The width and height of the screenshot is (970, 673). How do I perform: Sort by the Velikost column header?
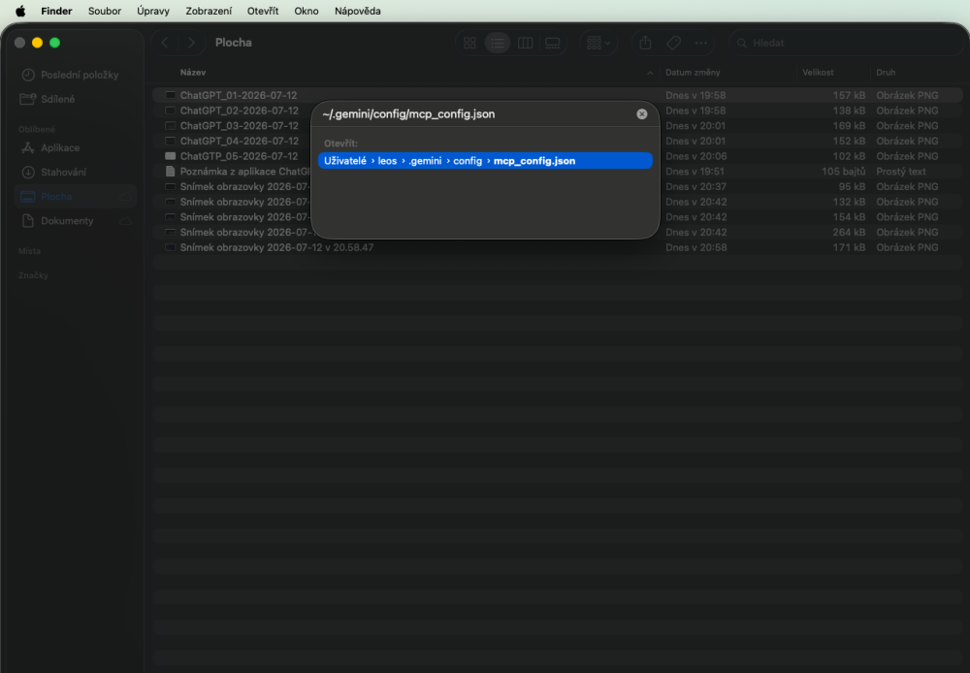818,73
